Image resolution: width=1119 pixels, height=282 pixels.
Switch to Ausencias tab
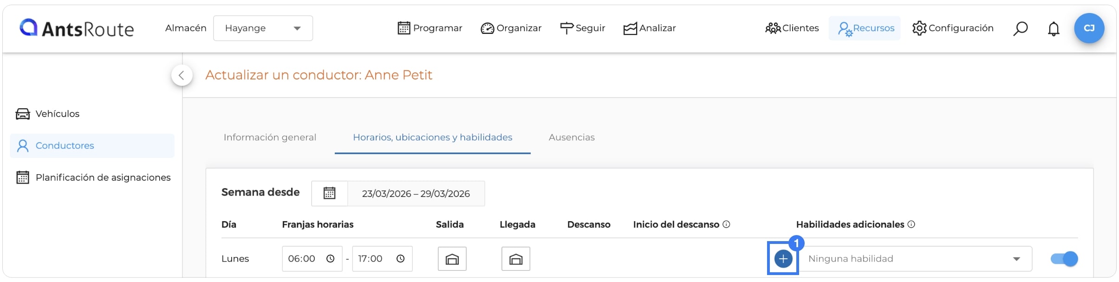(572, 138)
